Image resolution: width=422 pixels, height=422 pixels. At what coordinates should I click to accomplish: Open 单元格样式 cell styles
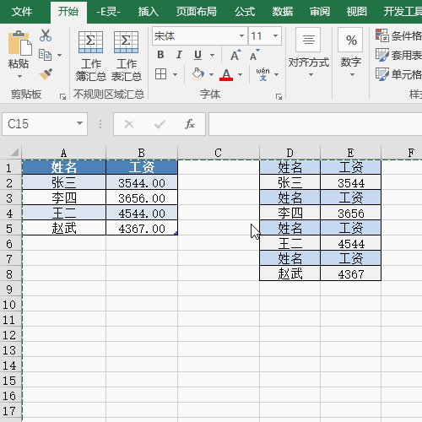[x=399, y=74]
